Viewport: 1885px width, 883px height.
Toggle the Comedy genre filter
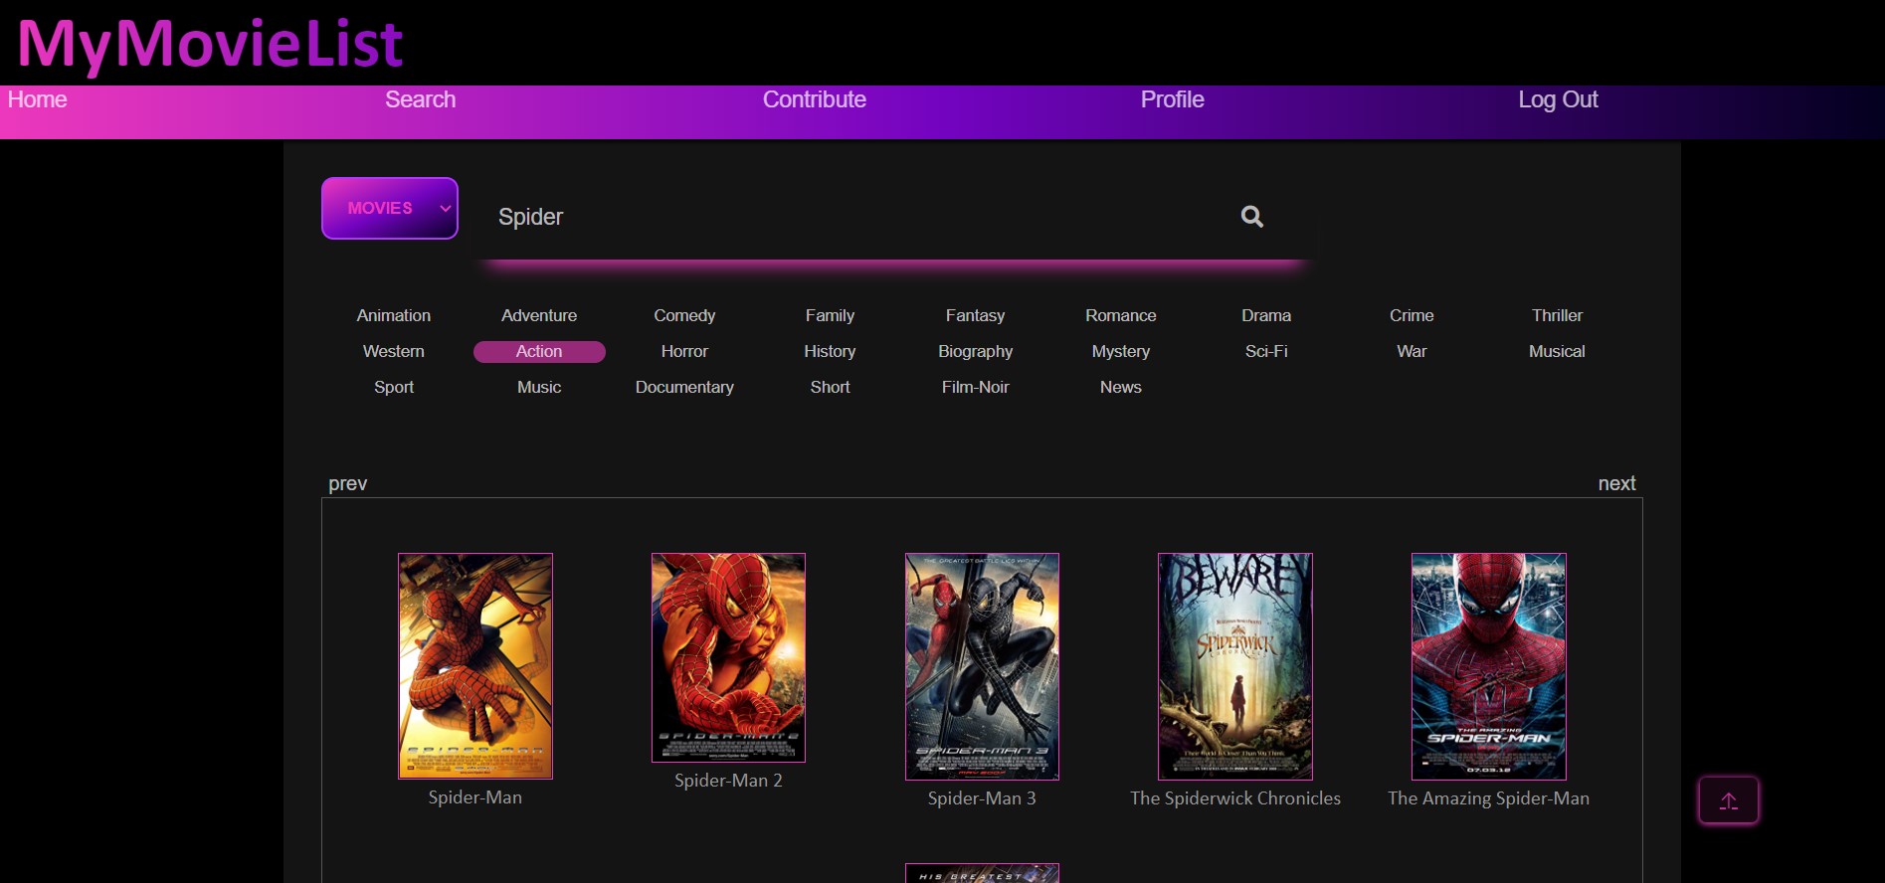[x=684, y=315]
